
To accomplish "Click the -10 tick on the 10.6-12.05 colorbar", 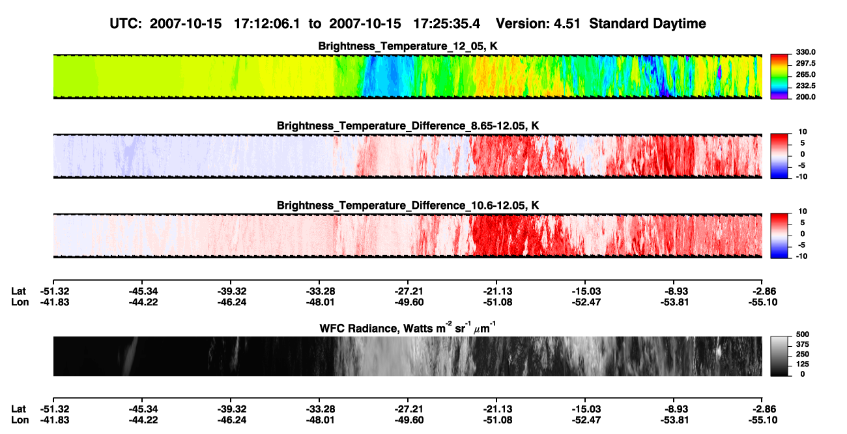I will (x=801, y=256).
